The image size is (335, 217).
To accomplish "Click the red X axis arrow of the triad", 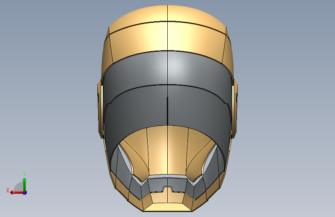I will 17,193.
